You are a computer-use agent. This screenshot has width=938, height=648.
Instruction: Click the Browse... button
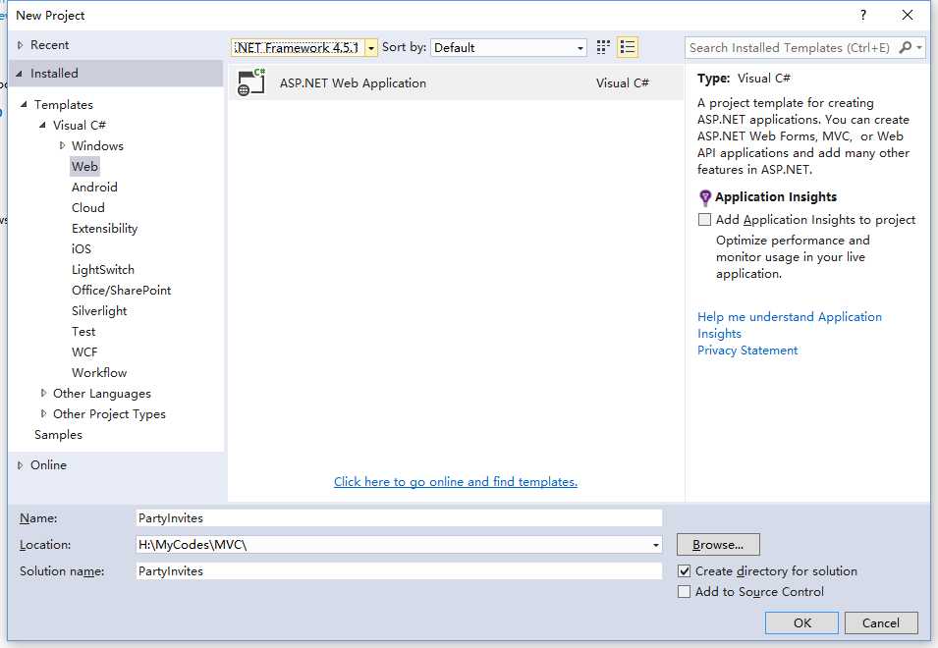[718, 545]
